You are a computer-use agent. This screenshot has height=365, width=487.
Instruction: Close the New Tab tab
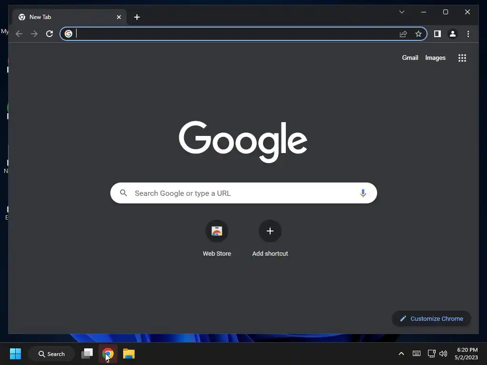click(118, 17)
